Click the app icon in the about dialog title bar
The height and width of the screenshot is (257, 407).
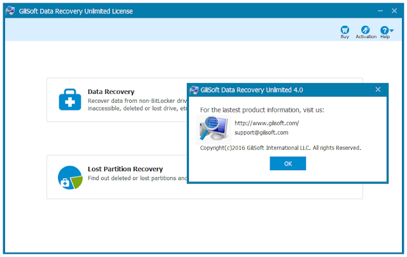pyautogui.click(x=194, y=90)
